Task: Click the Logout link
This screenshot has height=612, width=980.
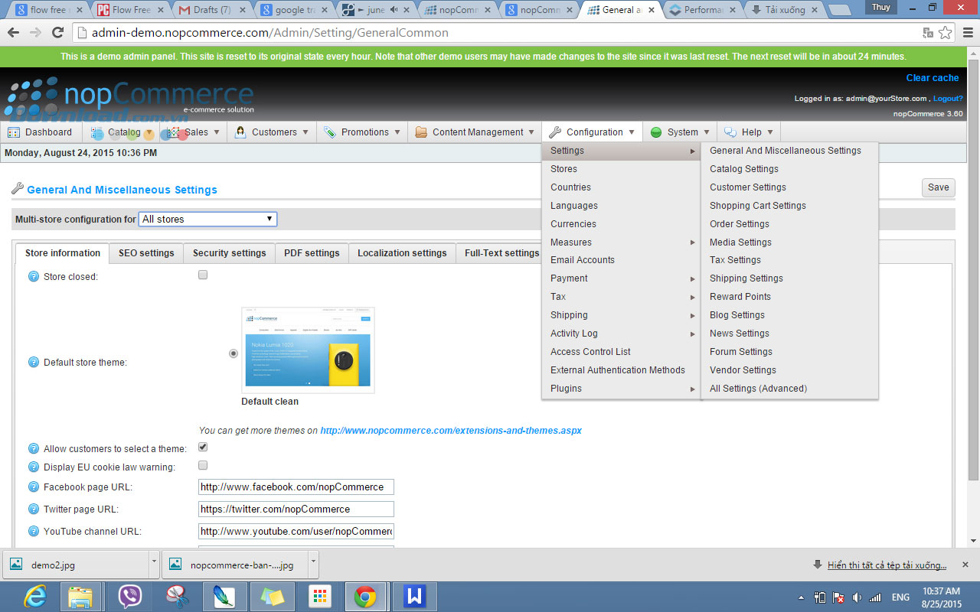Action: click(x=948, y=99)
